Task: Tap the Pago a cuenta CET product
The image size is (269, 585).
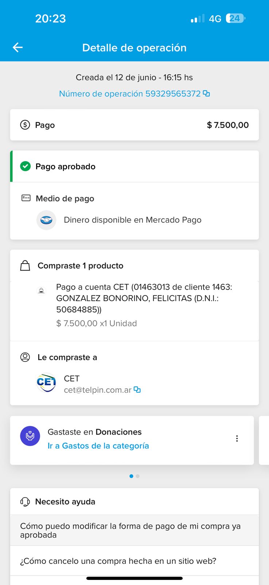Action: (144, 298)
